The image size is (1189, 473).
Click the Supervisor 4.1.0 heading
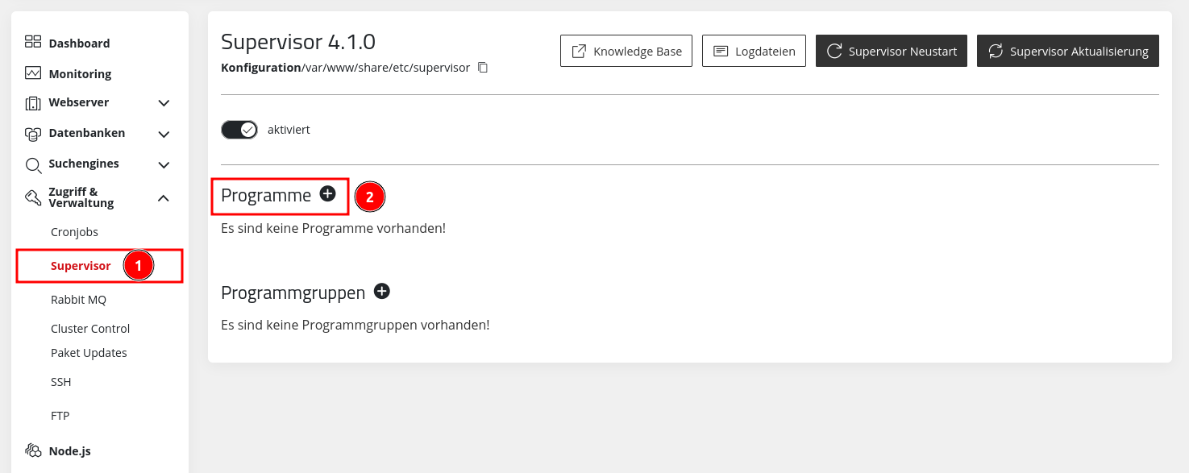(x=298, y=42)
